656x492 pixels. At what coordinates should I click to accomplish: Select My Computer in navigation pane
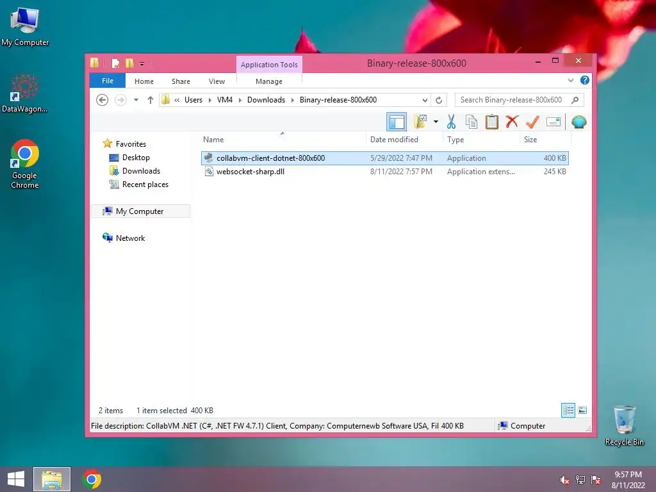click(140, 211)
